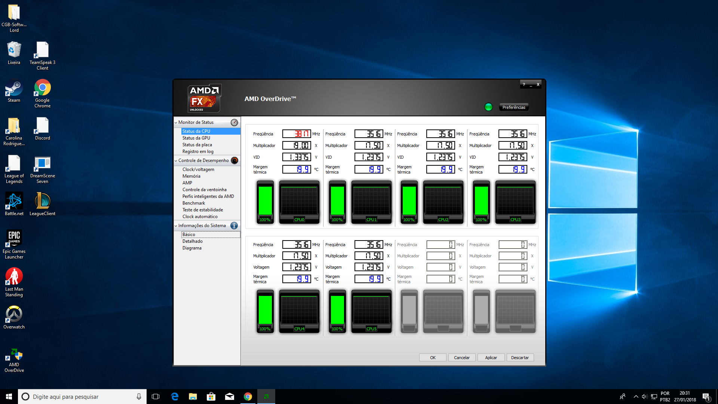Select Detalhado system information

click(x=193, y=241)
